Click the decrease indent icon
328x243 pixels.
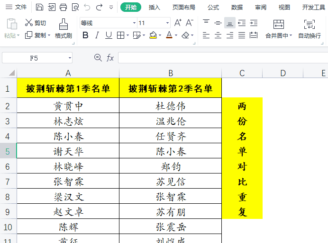click(242, 23)
